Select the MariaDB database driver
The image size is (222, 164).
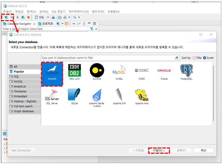52,74
